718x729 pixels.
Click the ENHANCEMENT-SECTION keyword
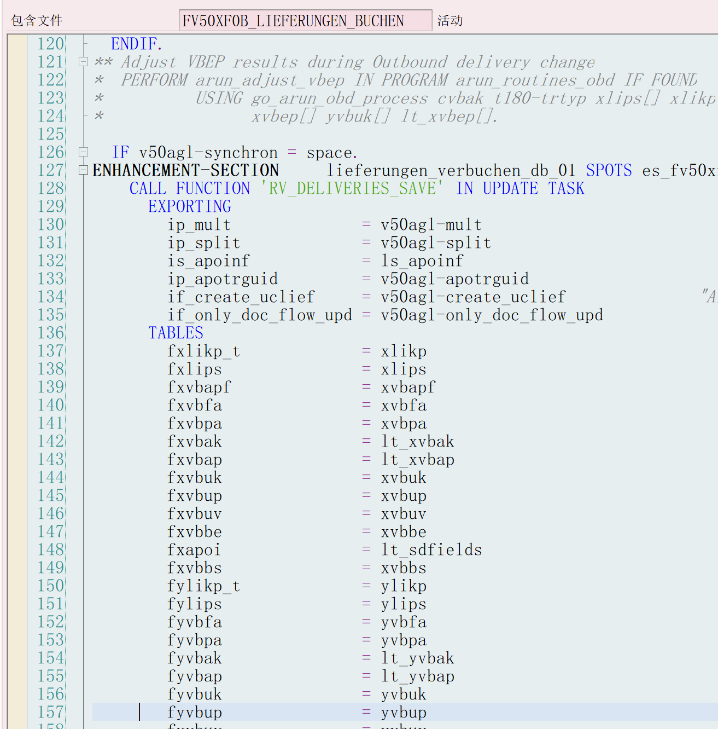point(185,170)
